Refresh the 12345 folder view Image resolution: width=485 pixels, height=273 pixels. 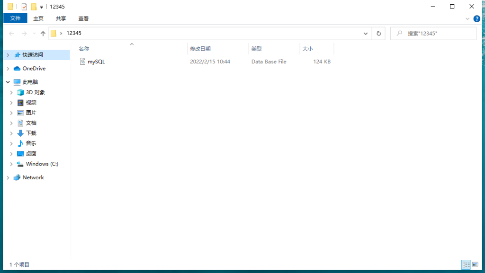pos(378,33)
